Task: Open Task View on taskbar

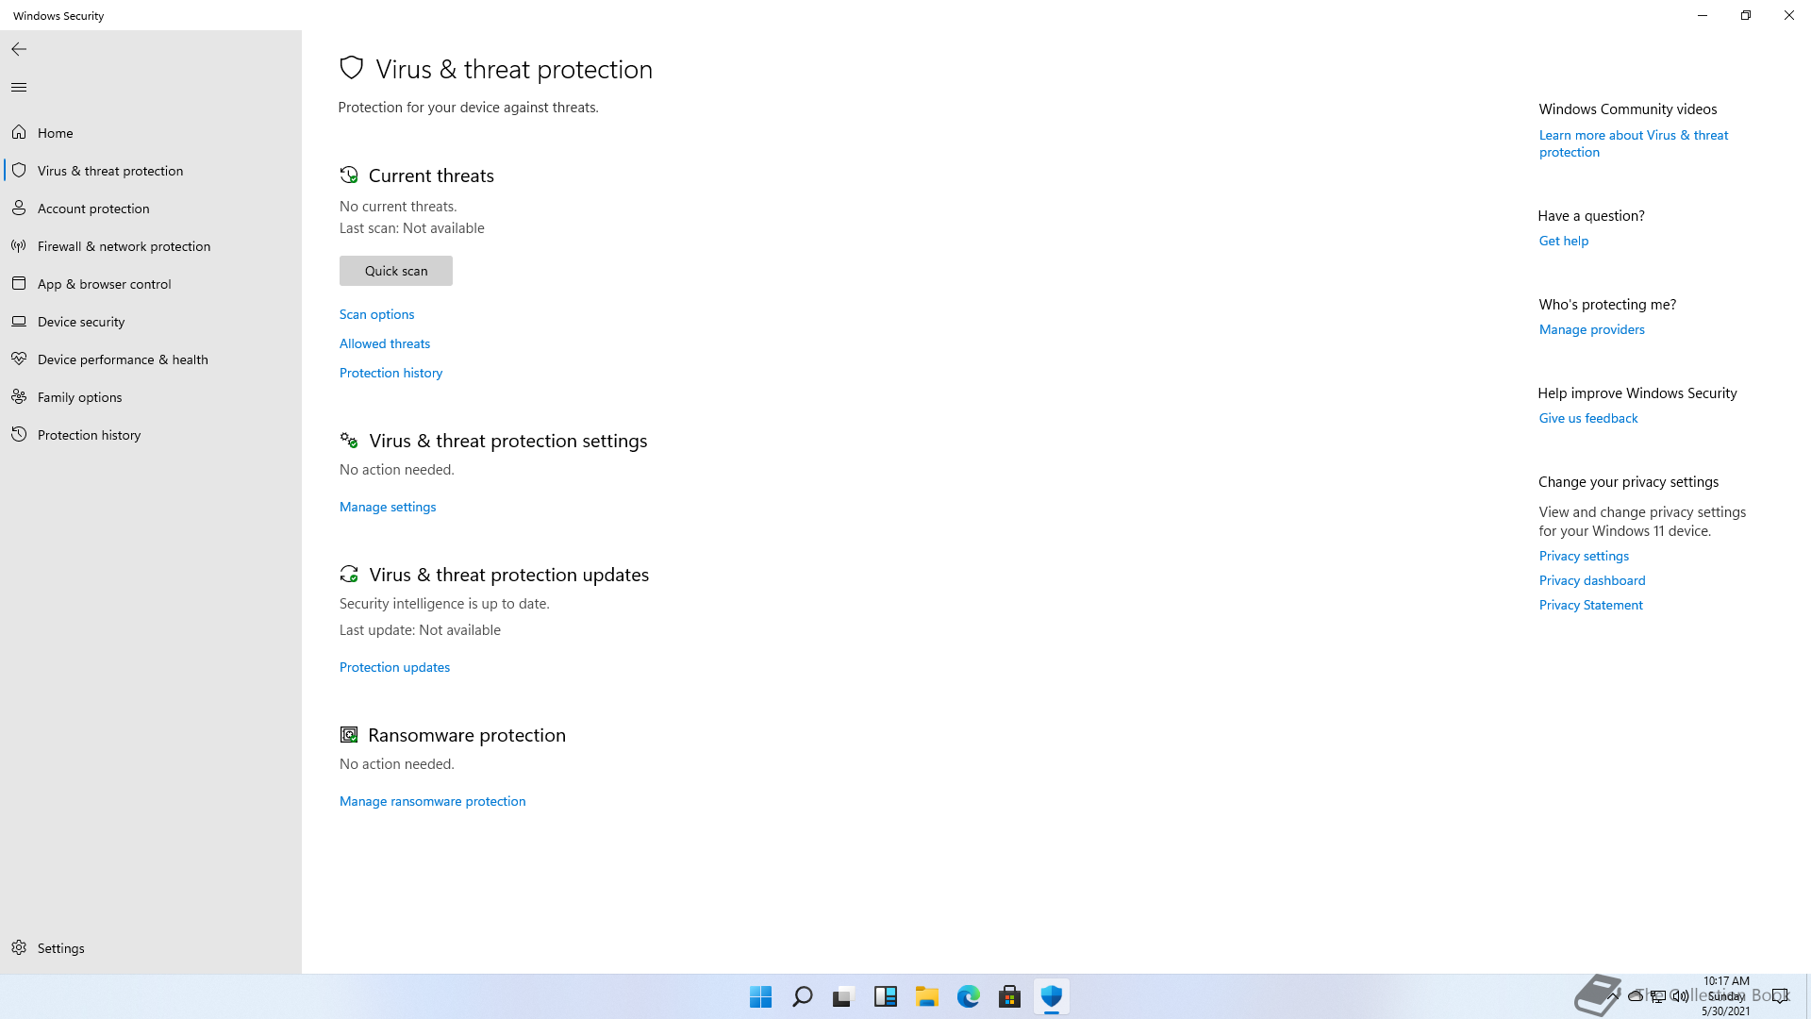Action: 844,996
